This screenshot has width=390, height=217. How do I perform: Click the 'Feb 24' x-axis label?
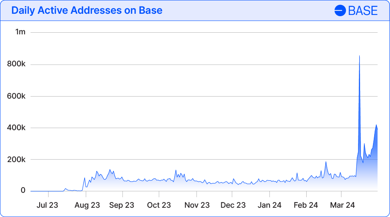pos(306,205)
